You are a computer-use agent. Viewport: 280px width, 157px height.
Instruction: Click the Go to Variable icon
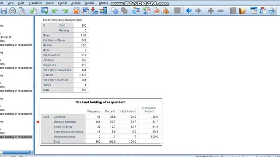click(x=94, y=10)
